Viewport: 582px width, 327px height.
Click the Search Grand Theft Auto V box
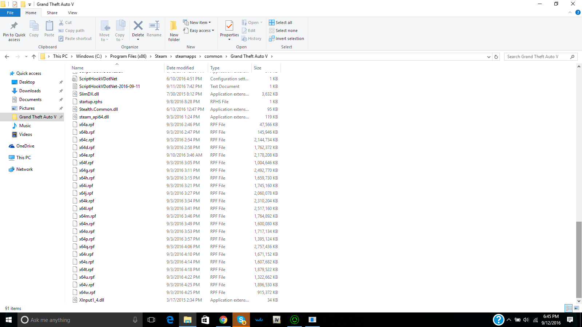537,57
